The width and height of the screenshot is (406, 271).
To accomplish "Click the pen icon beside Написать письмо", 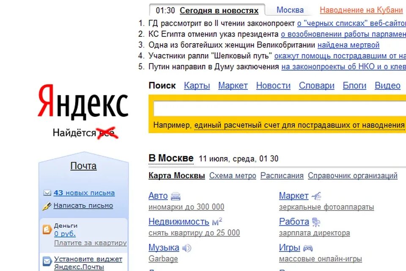I will point(47,206).
